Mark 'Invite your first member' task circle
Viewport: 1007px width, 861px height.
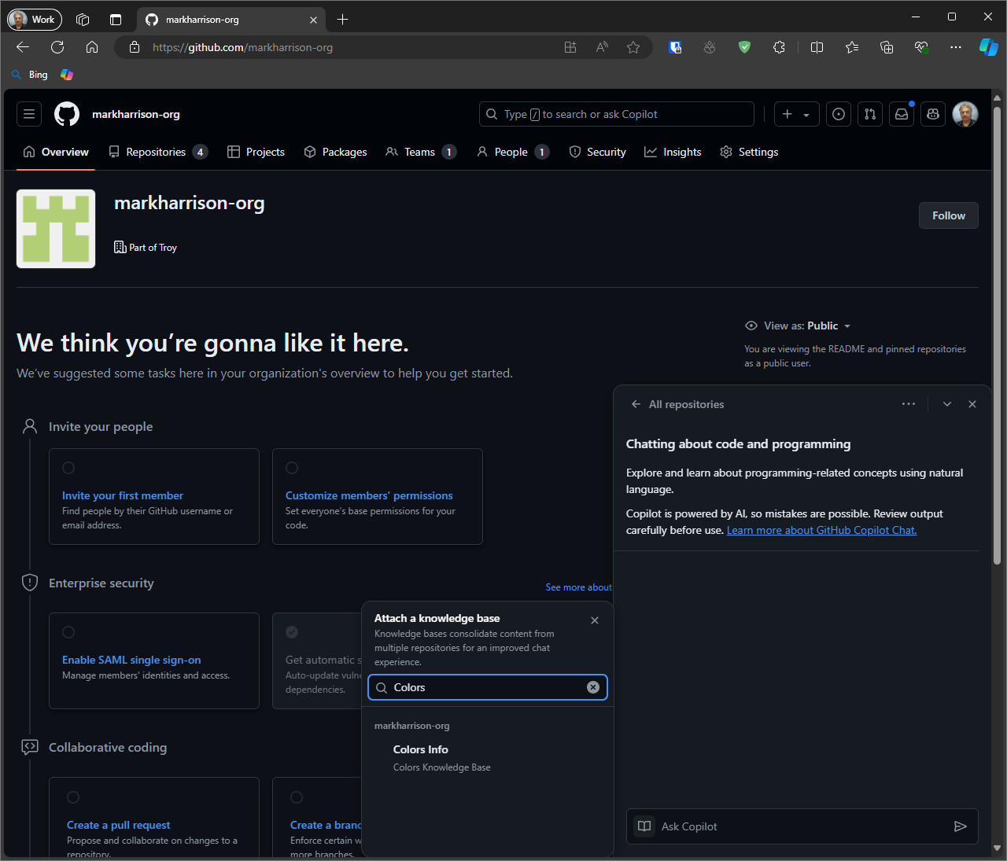[68, 468]
